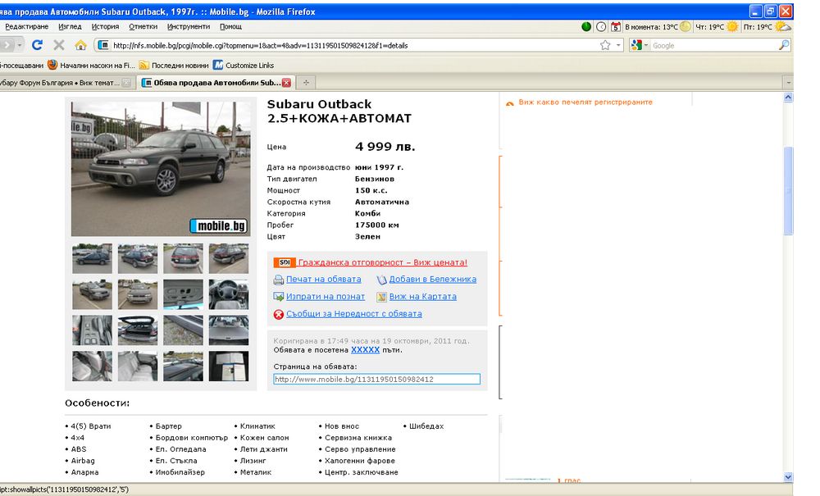Click the notebook icon beside Добави в Бележника
Screen dimensions: 820x496
pos(382,280)
